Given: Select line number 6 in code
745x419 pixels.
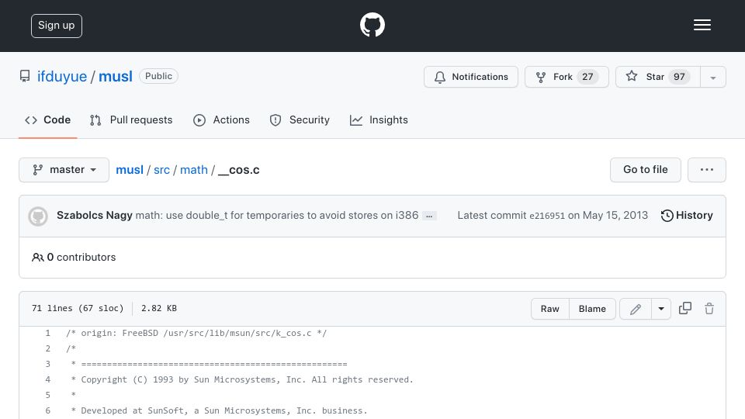Looking at the screenshot, I should pos(47,410).
